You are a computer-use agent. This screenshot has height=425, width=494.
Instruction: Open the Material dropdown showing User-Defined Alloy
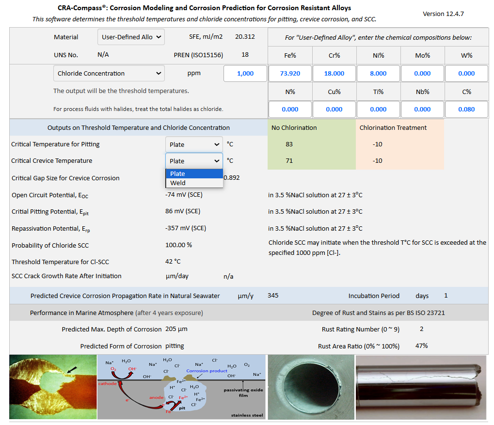pos(131,37)
